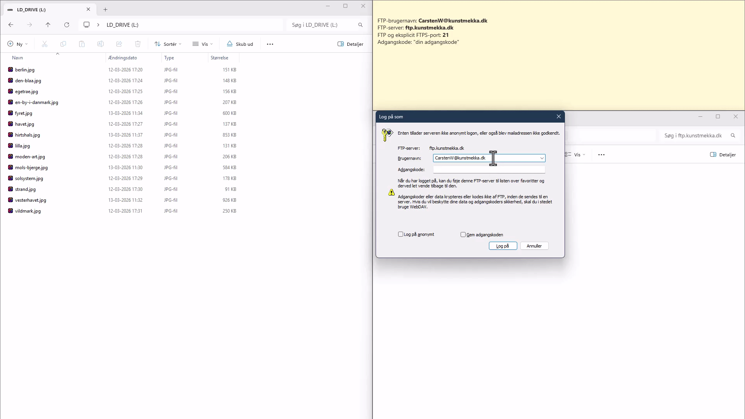Open the Vis dropdown in FTP window
This screenshot has height=419, width=745.
(x=575, y=155)
